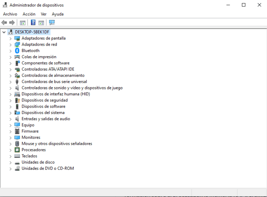Click the speaker icon of Controladoras de sonido
The image size is (267, 197).
[17, 88]
